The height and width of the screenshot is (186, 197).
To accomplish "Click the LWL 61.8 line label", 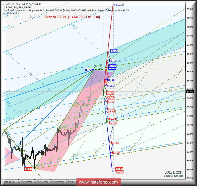I will click(x=126, y=148).
